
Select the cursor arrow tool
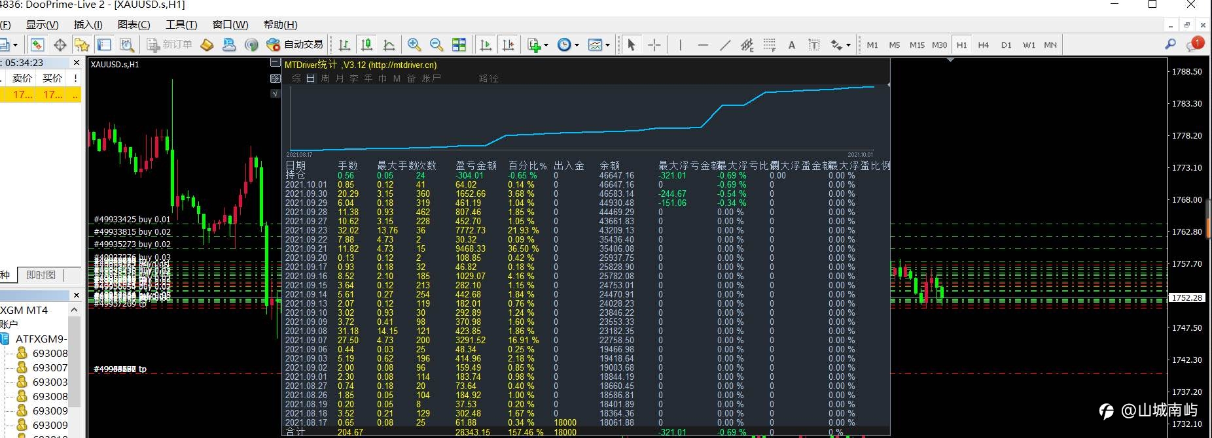tap(632, 44)
